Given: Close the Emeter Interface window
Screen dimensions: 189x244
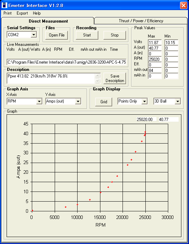Looking at the screenshot, I should tap(183, 6).
